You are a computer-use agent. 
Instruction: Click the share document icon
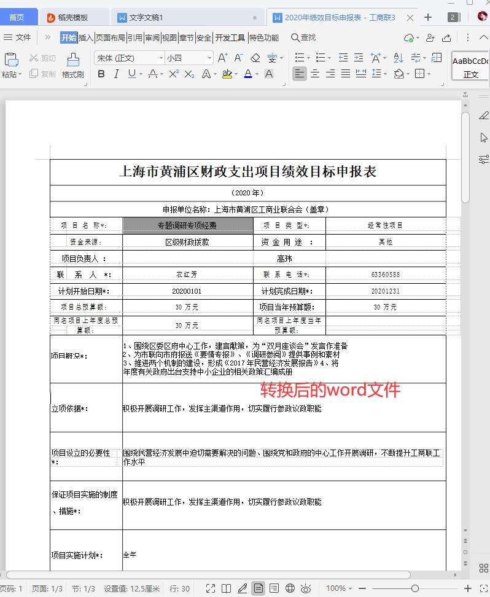(446, 37)
